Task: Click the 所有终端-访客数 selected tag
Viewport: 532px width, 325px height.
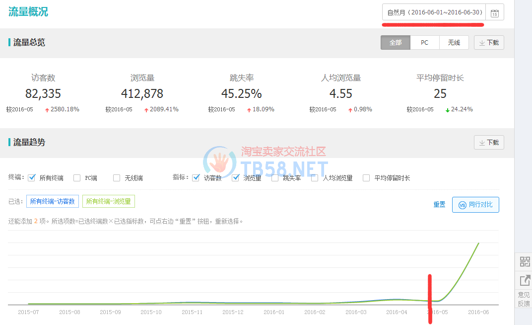Action: pos(53,202)
